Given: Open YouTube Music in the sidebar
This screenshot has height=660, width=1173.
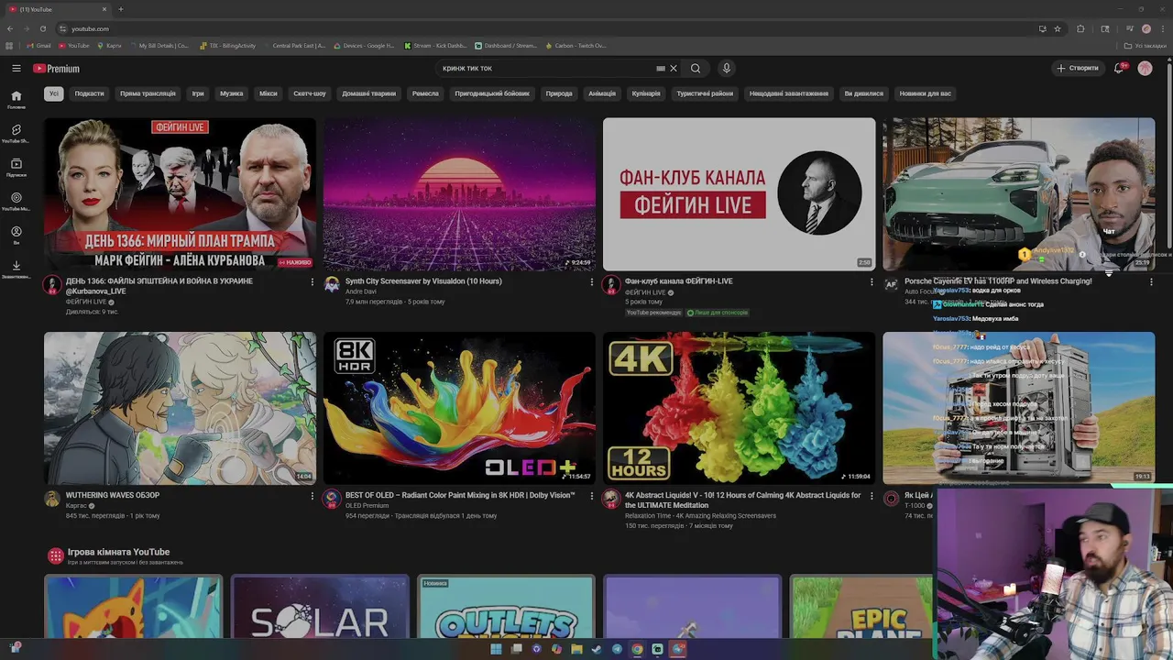Looking at the screenshot, I should click(16, 201).
